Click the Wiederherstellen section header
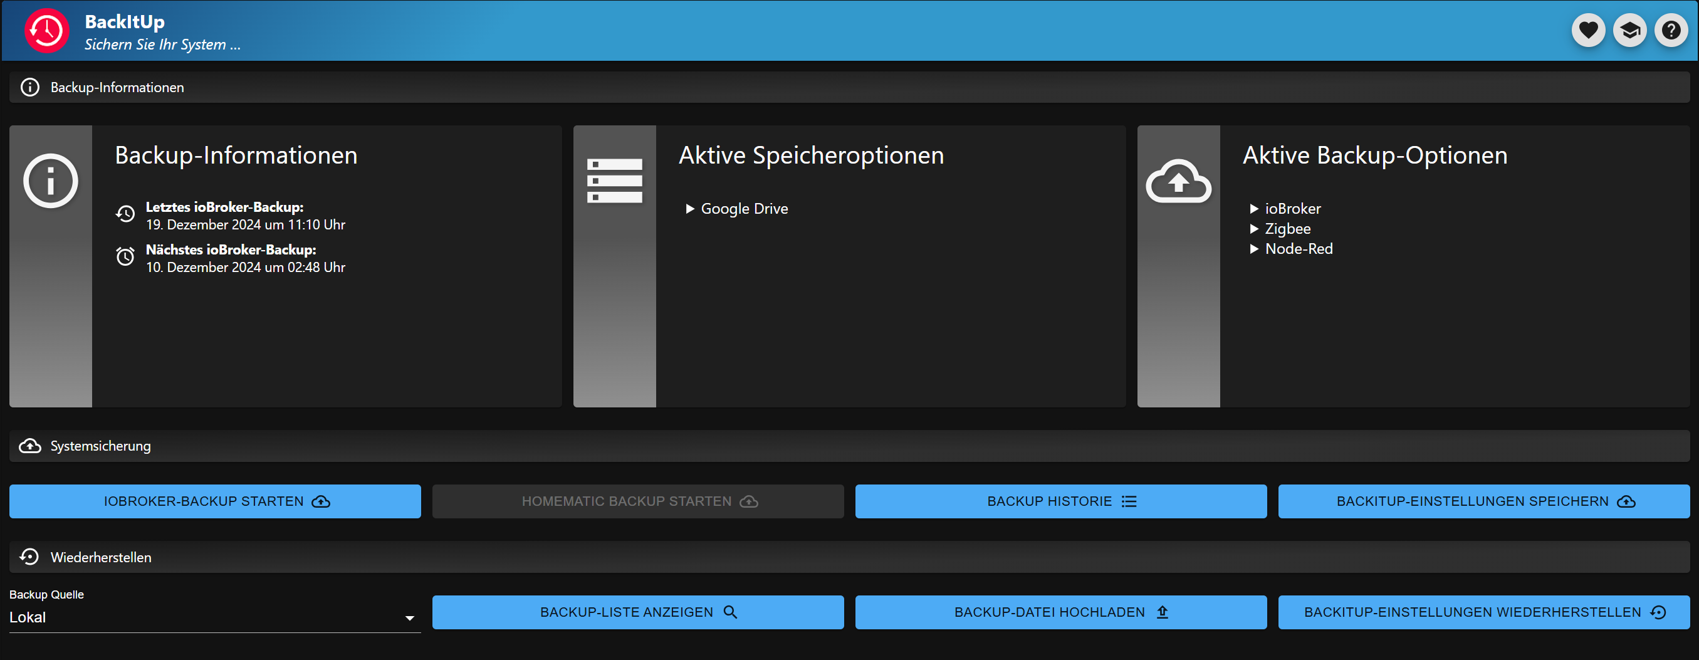This screenshot has height=660, width=1699. pyautogui.click(x=850, y=557)
